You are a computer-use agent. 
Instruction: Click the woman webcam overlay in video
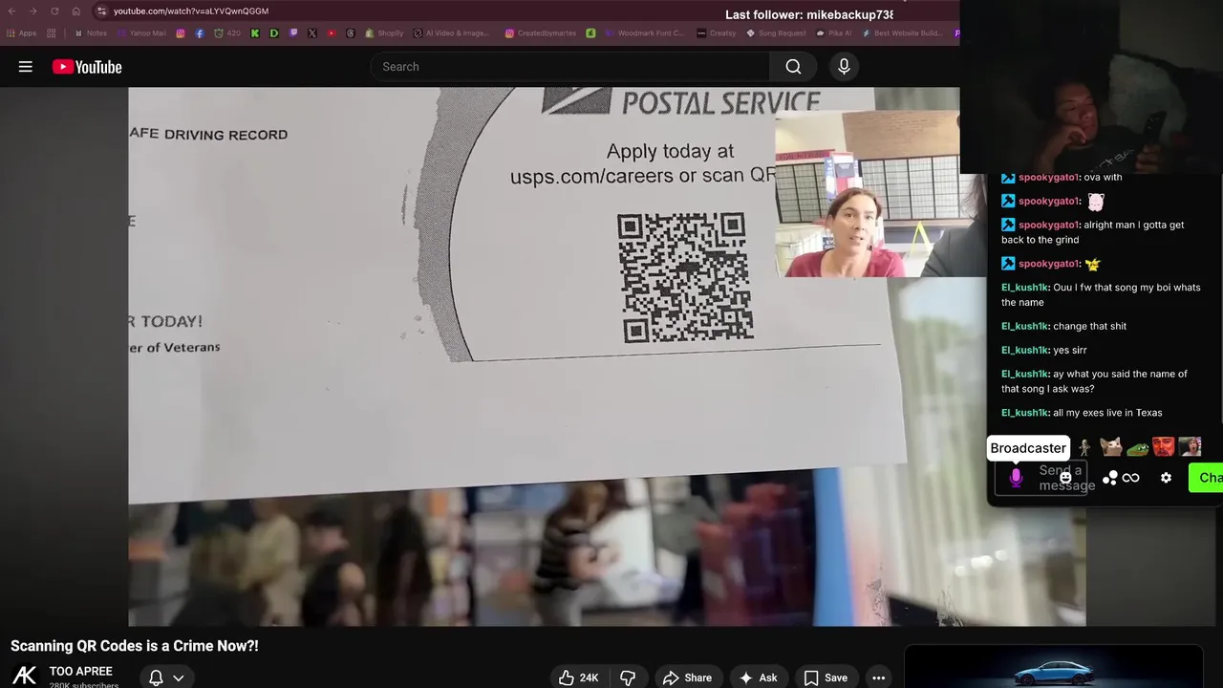click(868, 194)
